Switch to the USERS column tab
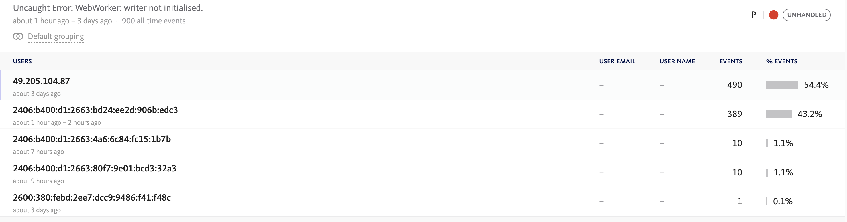847x222 pixels. point(22,61)
